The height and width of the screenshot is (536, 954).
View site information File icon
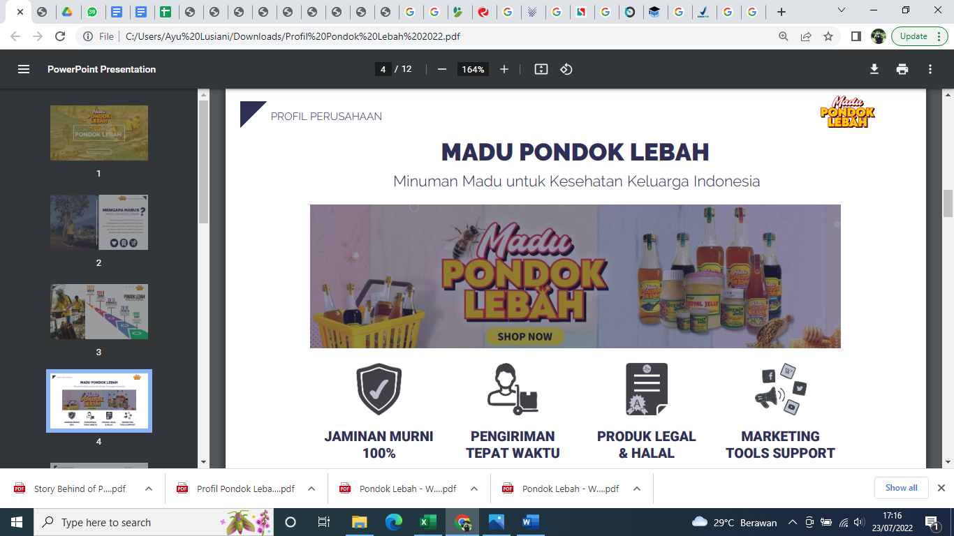(98, 36)
